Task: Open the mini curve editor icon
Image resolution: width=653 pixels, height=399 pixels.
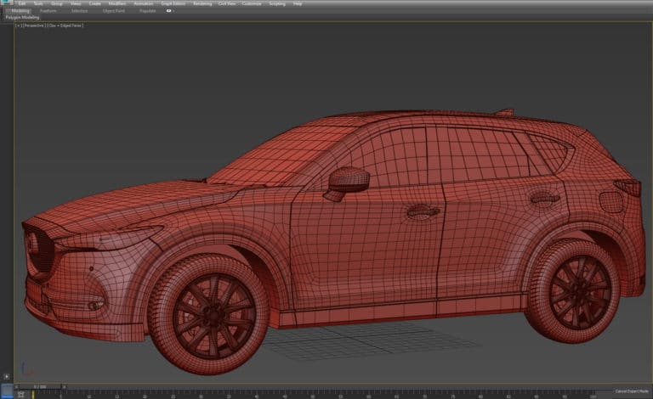Action: point(20,395)
